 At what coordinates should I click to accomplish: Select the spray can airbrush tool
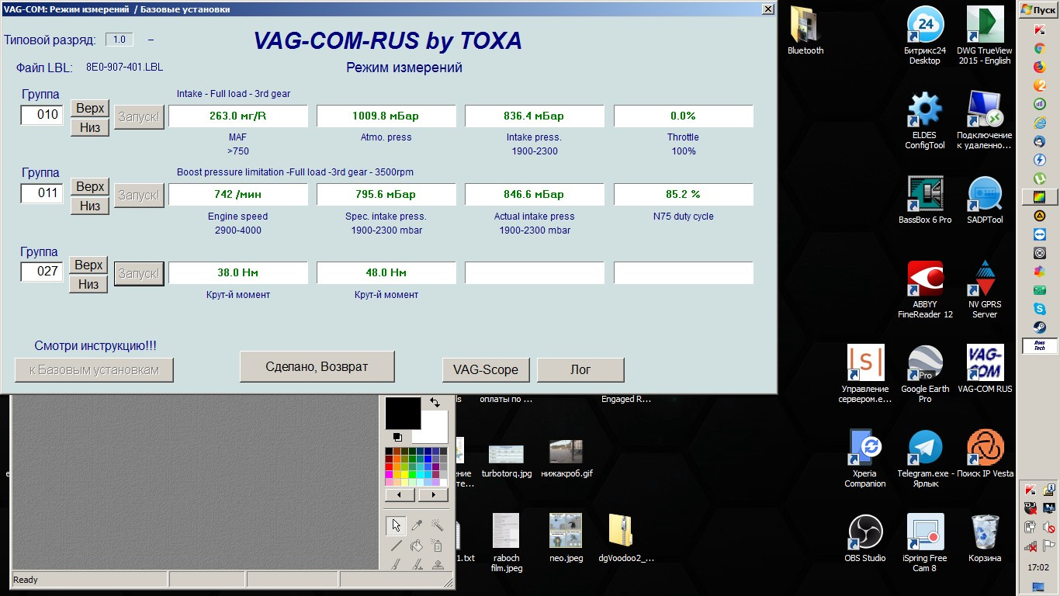[x=437, y=546]
